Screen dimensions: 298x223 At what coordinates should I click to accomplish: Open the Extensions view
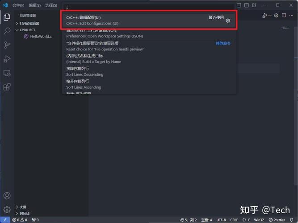(7, 87)
